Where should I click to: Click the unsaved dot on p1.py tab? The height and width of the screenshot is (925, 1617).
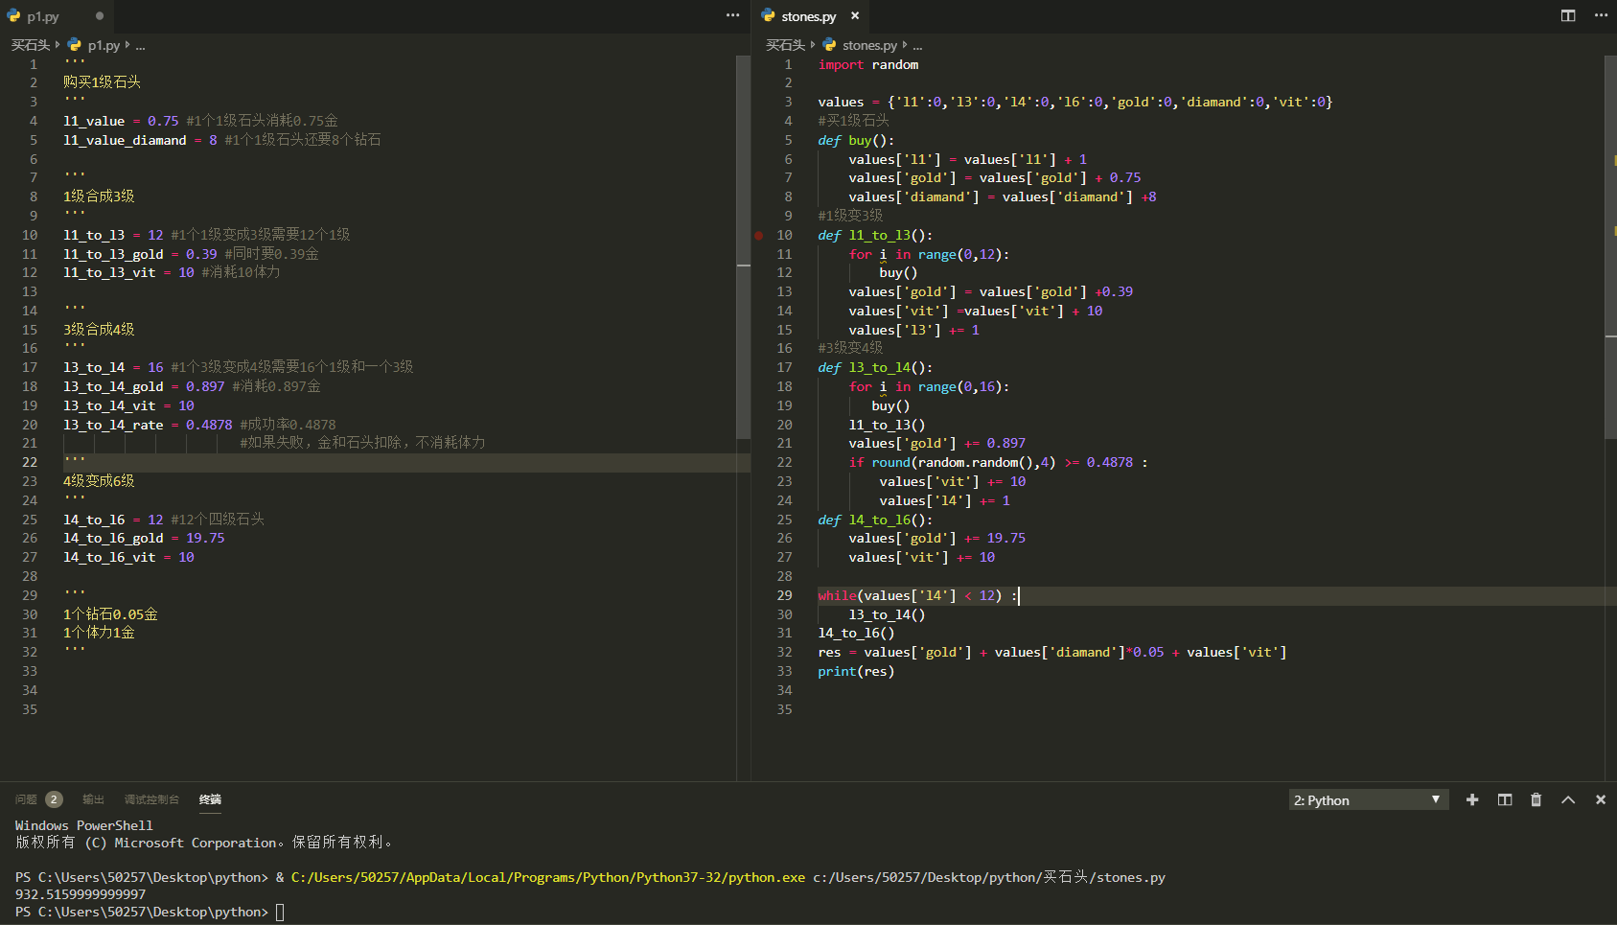100,16
